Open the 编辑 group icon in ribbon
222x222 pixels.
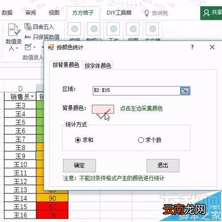(74, 29)
